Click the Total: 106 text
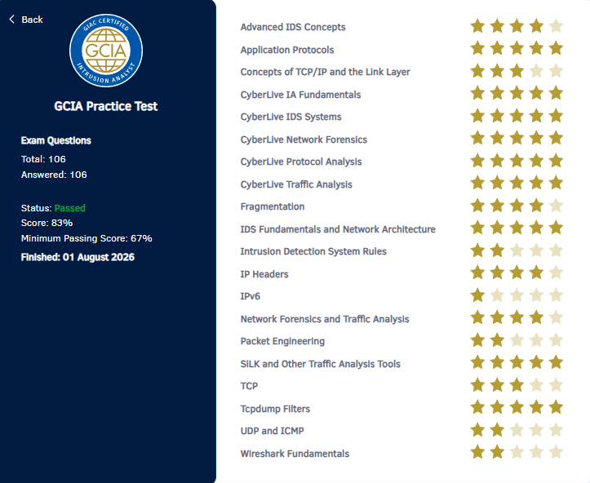Image resolution: width=590 pixels, height=483 pixels. click(x=43, y=159)
